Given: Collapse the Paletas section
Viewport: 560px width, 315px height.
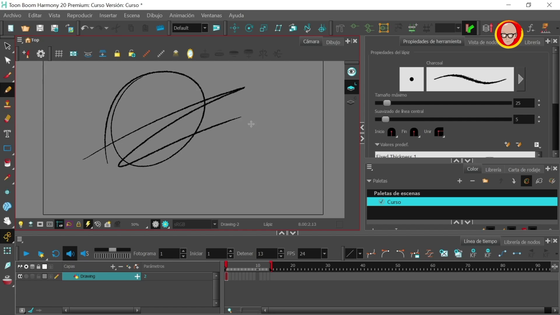Looking at the screenshot, I should [x=369, y=181].
